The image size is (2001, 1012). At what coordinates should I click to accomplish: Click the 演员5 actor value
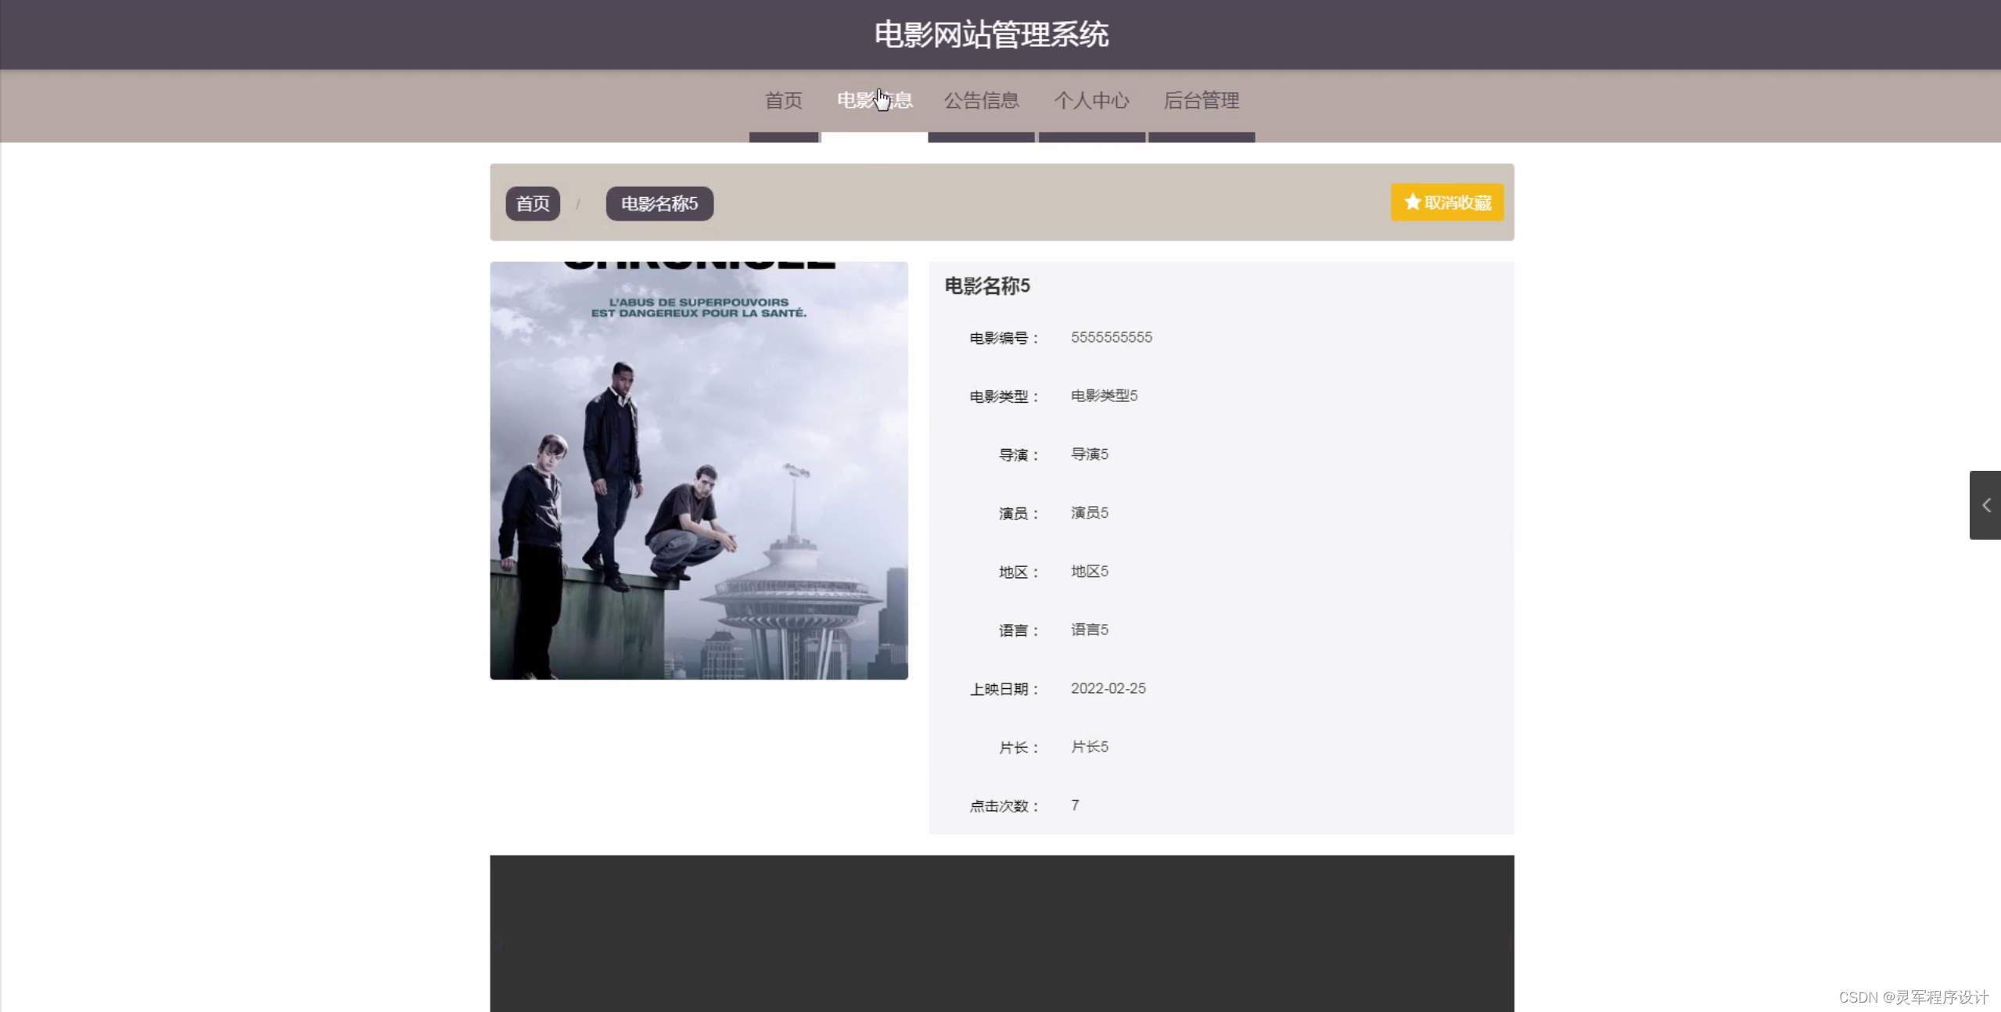point(1089,513)
